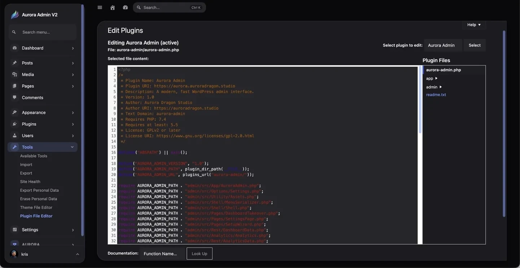Image resolution: width=520 pixels, height=268 pixels.
Task: Click the sidebar search menu magnifier icon
Action: tap(14, 32)
